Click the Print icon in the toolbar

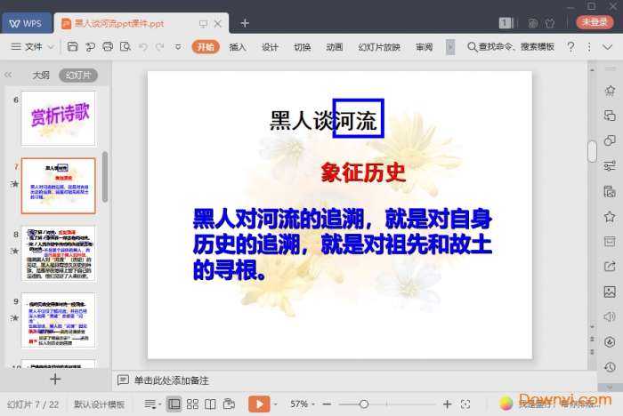coord(108,47)
